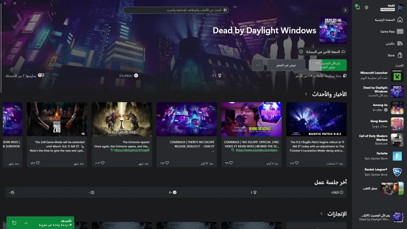Click the last session clock icon
This screenshot has width=407, height=229.
click(341, 192)
